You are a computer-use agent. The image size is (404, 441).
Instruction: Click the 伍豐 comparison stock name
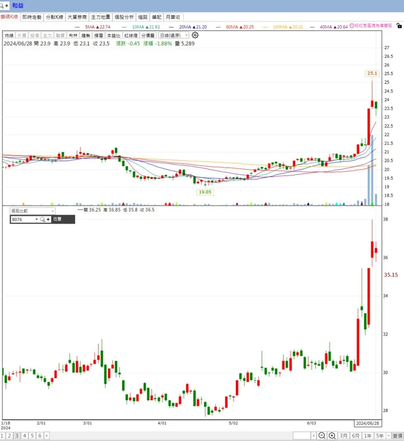coord(57,219)
